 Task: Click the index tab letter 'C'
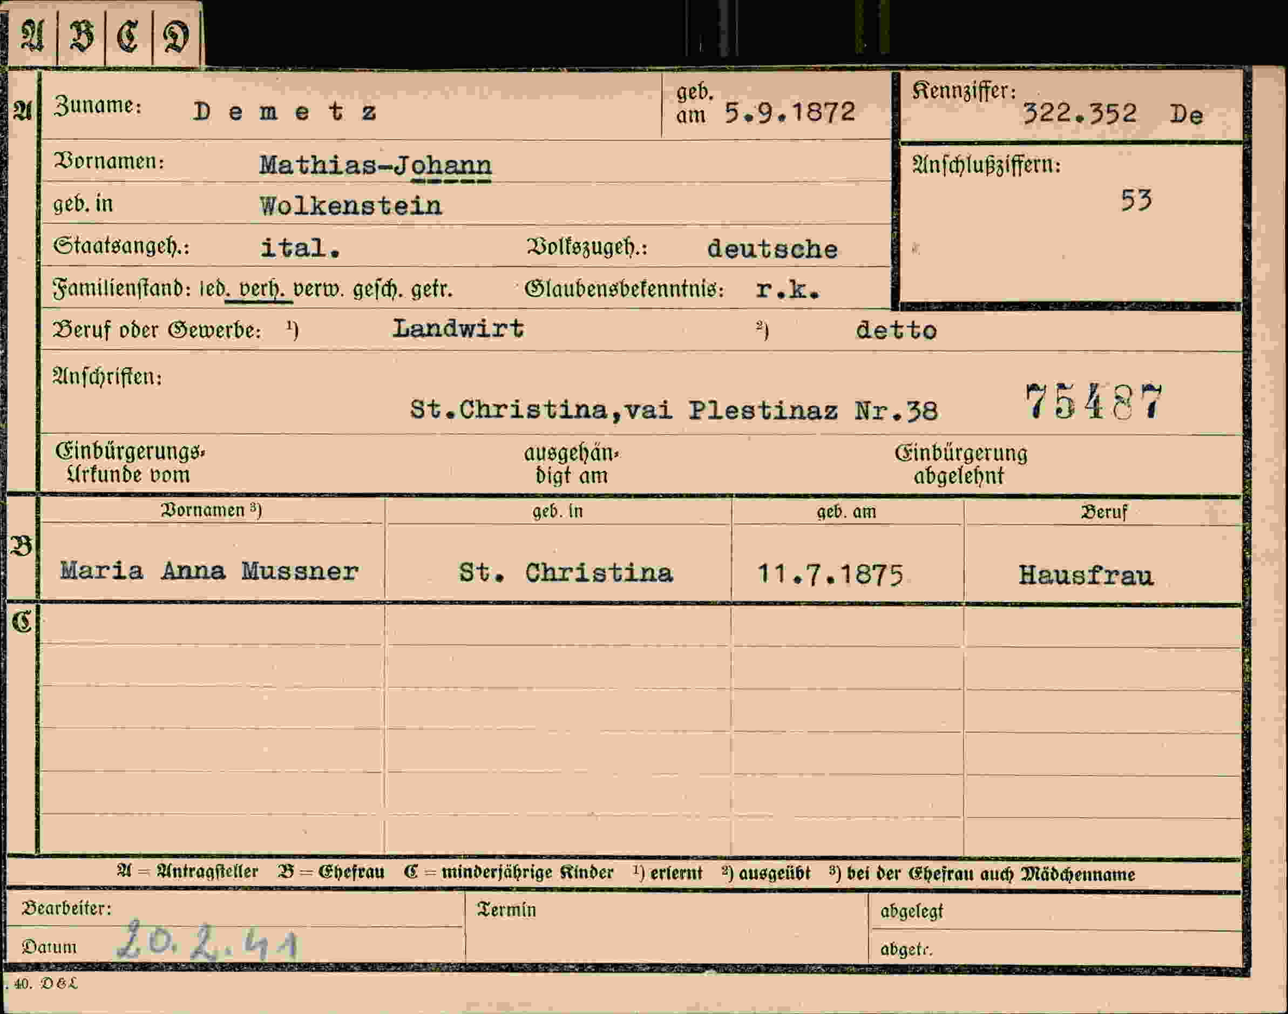[x=128, y=36]
